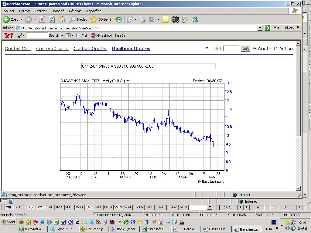Open the Zobrazit menu

tap(40, 11)
